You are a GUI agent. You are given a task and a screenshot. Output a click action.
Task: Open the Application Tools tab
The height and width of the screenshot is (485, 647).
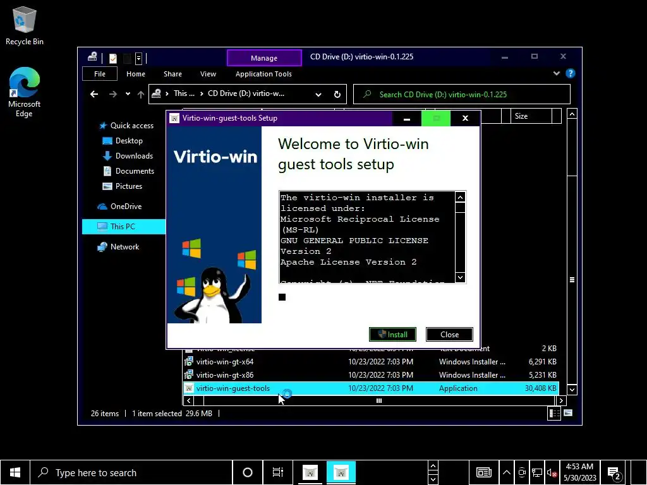click(x=263, y=74)
